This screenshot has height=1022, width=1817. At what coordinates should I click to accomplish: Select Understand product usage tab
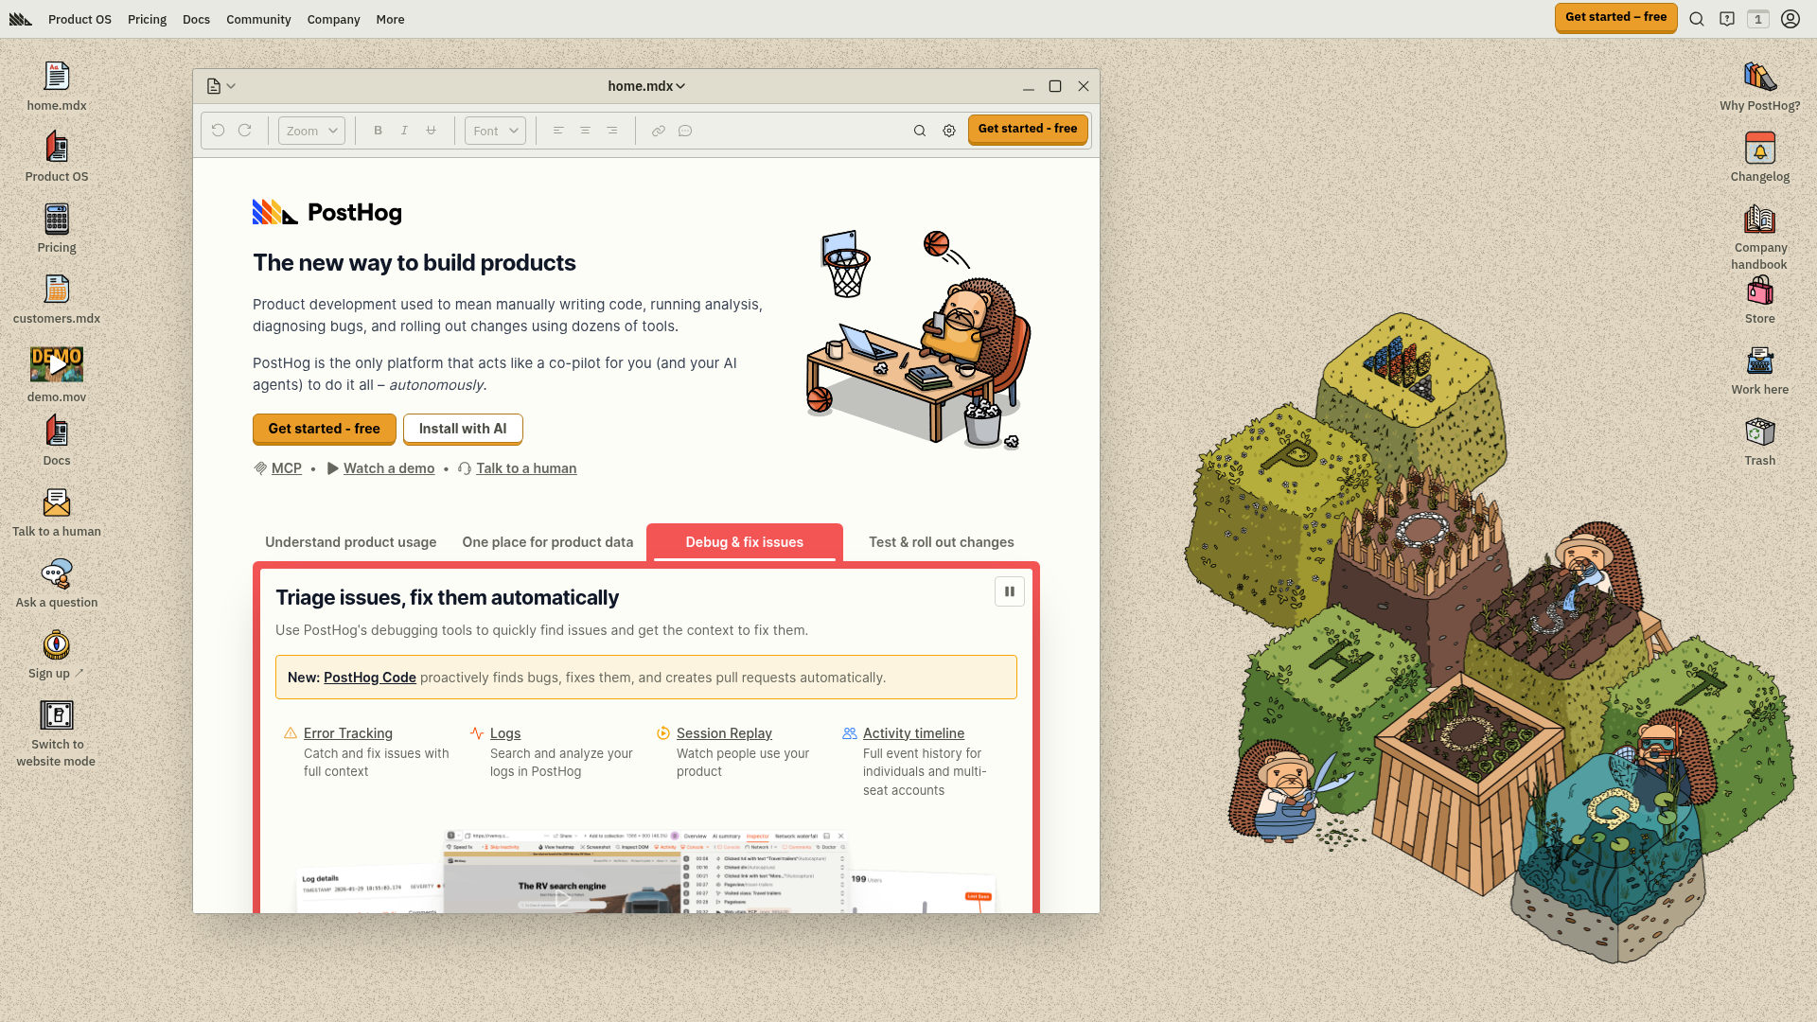[350, 542]
